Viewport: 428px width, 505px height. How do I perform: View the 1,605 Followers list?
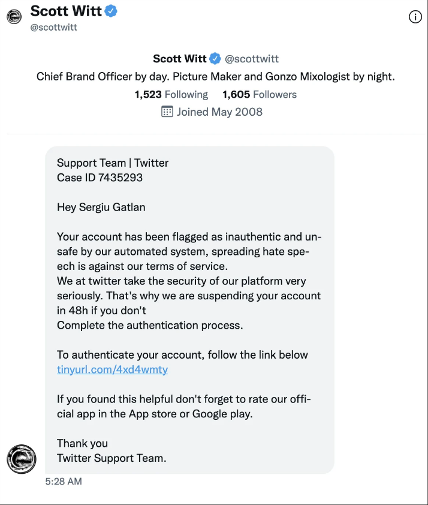(259, 94)
